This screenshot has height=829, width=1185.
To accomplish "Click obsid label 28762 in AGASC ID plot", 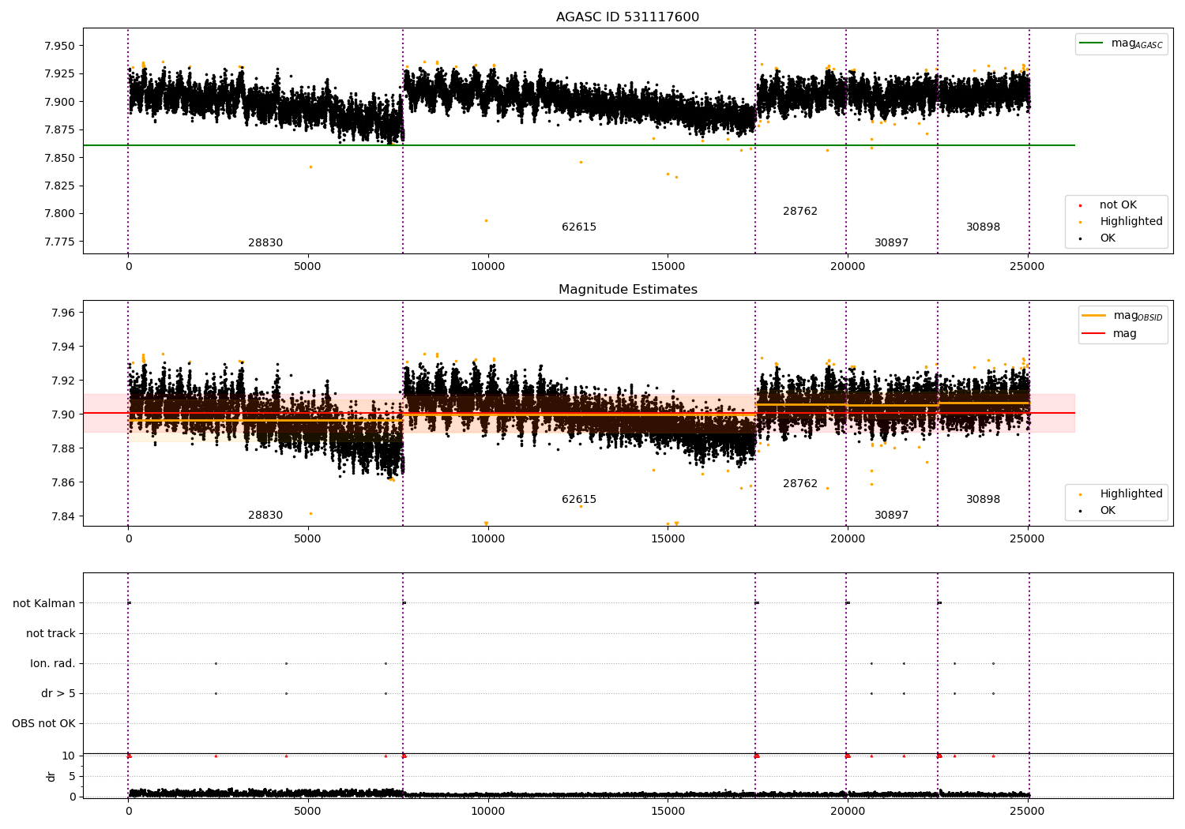I will (x=800, y=212).
